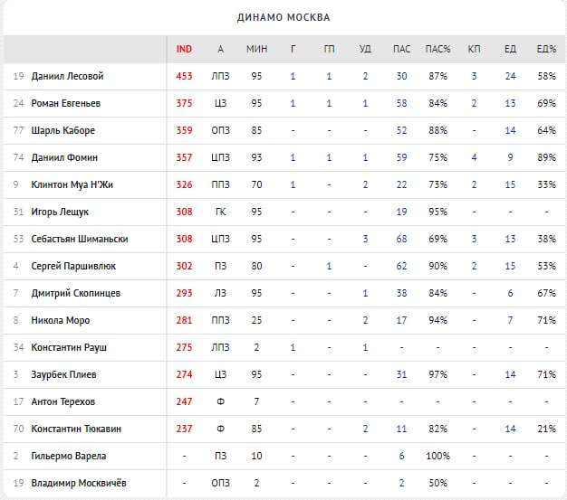Click IND value 375 for Евгеньев
This screenshot has height=500, width=567.
pos(184,103)
